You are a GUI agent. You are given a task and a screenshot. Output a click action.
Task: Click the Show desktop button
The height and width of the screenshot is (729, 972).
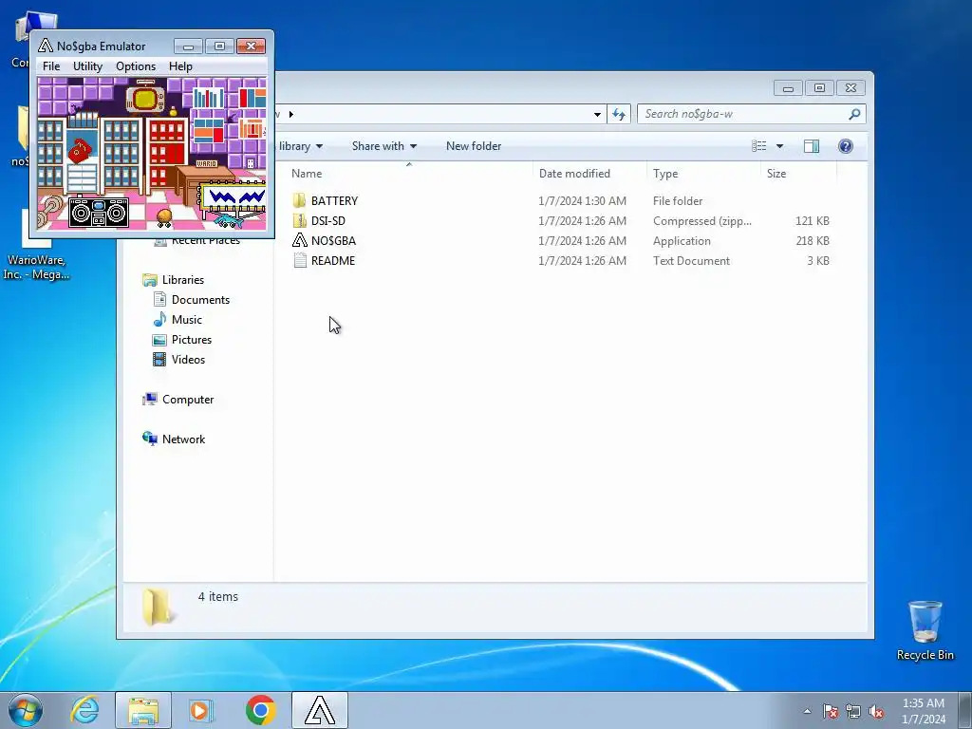pyautogui.click(x=965, y=710)
